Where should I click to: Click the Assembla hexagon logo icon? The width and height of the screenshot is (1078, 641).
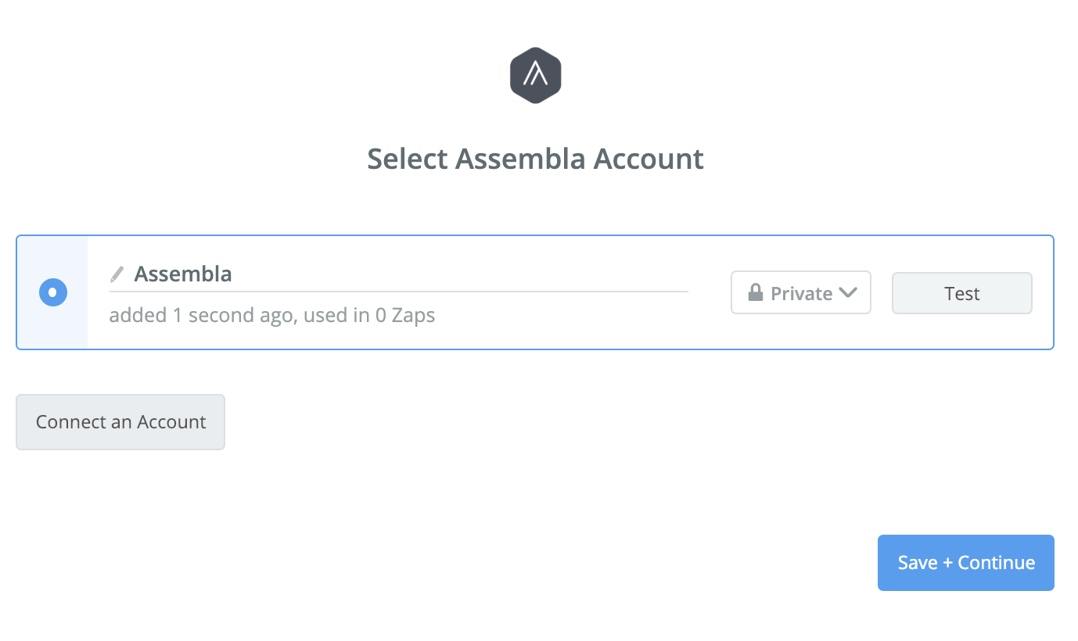coord(536,75)
